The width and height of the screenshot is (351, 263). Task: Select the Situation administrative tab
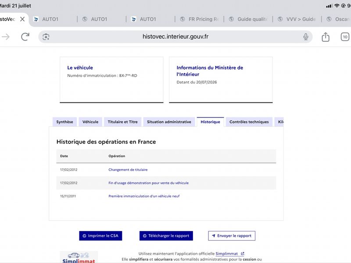pyautogui.click(x=169, y=122)
